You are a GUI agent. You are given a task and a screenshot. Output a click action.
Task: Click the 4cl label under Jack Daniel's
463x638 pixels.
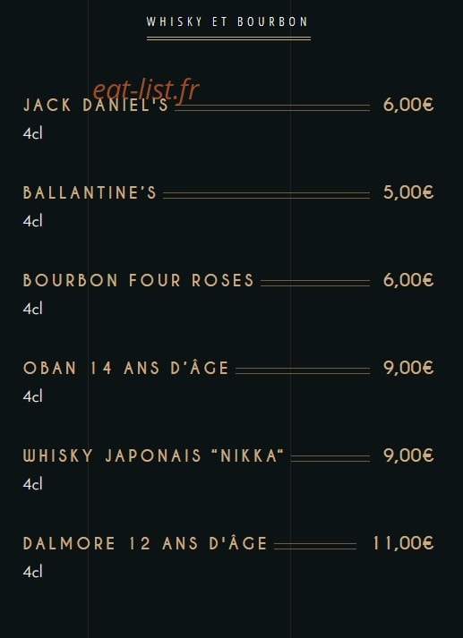(x=32, y=133)
